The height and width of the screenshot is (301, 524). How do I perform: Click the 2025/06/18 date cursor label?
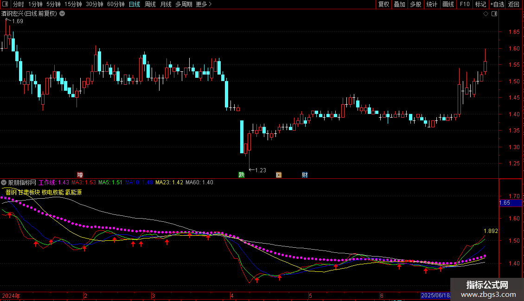(435, 295)
